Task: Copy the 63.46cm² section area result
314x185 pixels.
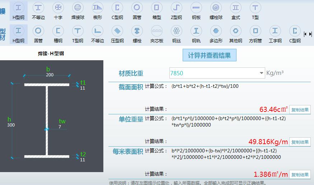Action: (x=300, y=110)
